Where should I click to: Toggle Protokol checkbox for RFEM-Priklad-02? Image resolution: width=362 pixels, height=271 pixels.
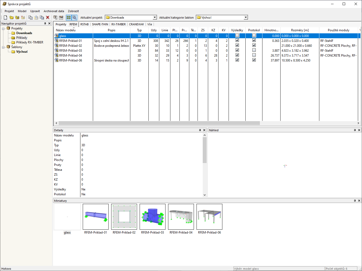pos(254,45)
